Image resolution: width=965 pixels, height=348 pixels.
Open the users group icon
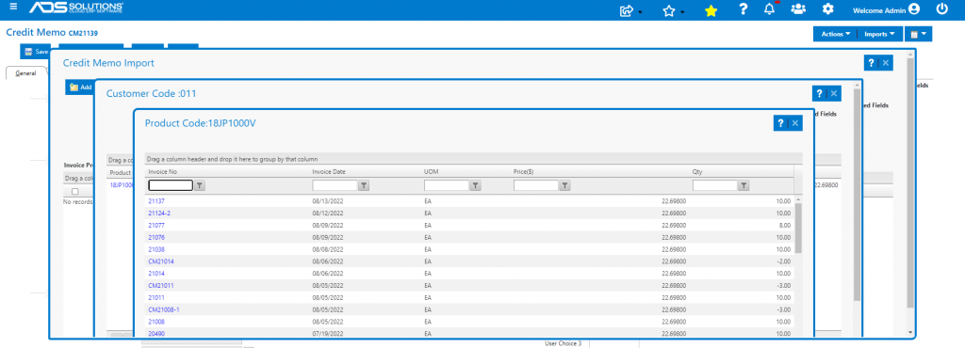click(x=798, y=9)
